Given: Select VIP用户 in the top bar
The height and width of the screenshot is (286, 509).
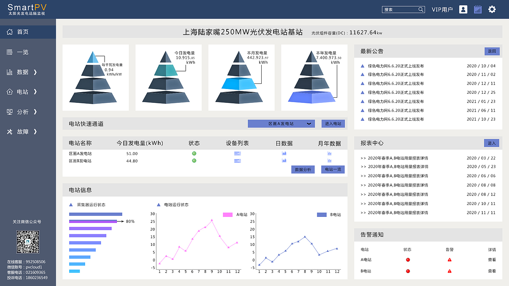Looking at the screenshot, I should [x=442, y=10].
